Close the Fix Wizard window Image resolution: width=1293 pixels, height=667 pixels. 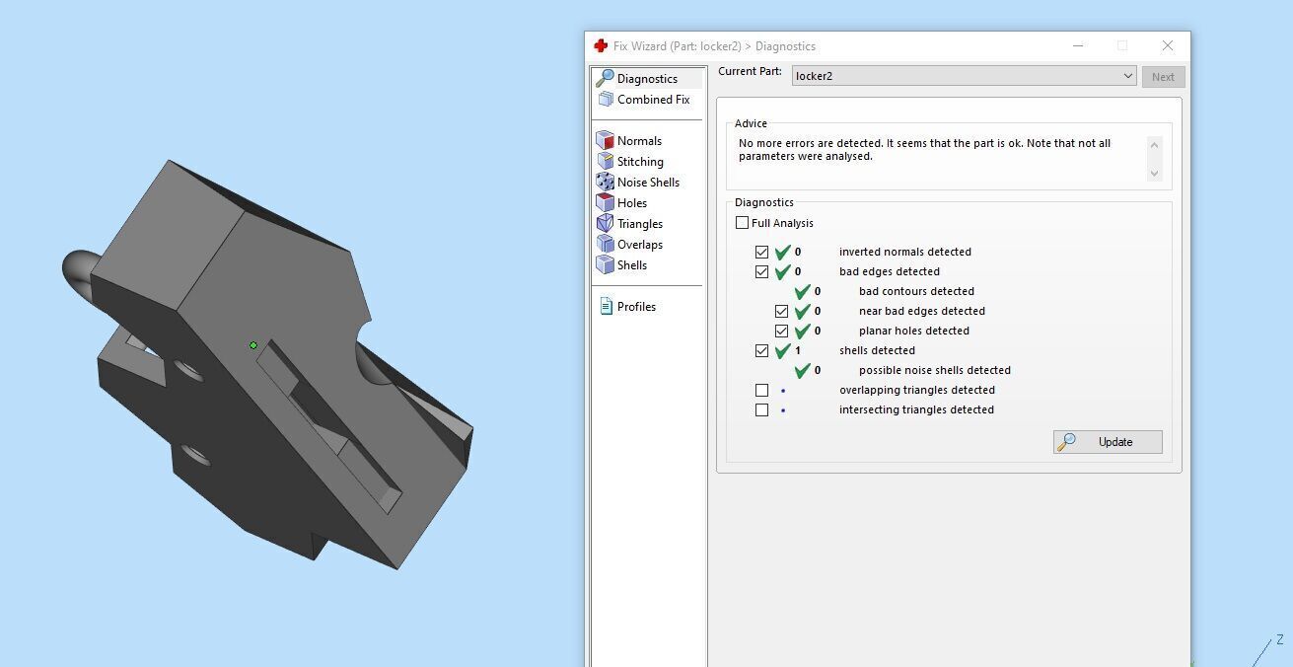tap(1168, 45)
